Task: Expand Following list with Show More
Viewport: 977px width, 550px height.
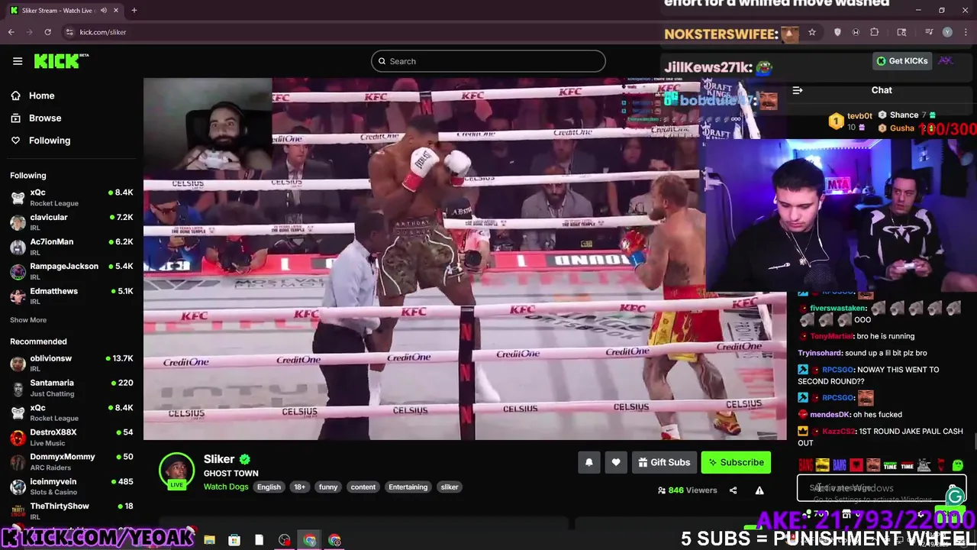Action: [28, 320]
